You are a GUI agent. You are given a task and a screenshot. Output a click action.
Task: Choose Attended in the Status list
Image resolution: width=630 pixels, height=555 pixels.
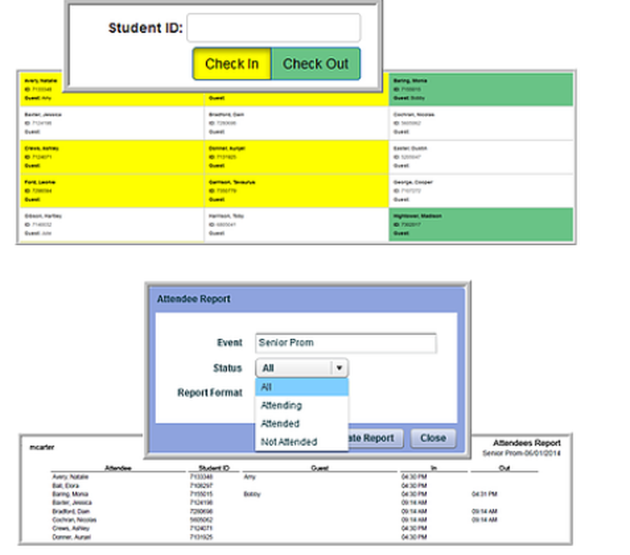click(302, 423)
